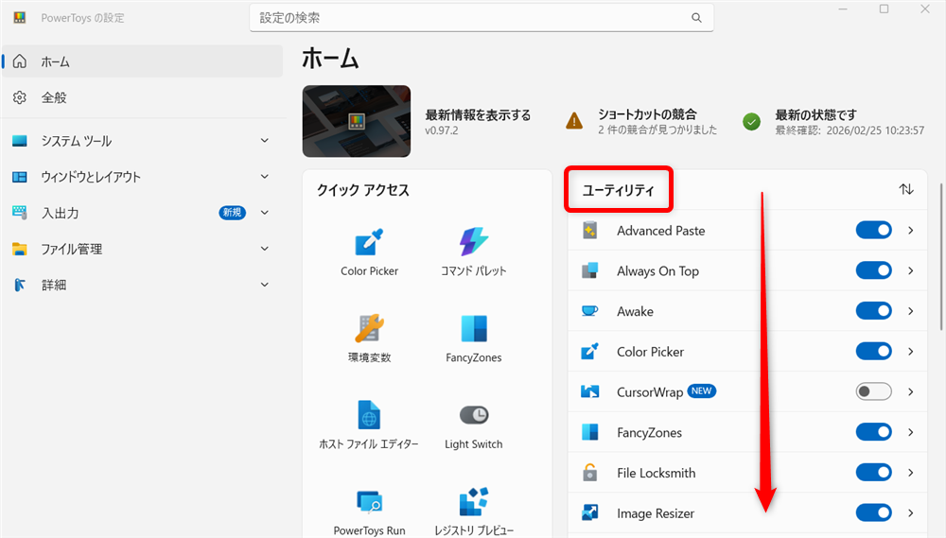Click the shortcut conflict warning triangle icon
Image resolution: width=946 pixels, height=538 pixels.
574,121
